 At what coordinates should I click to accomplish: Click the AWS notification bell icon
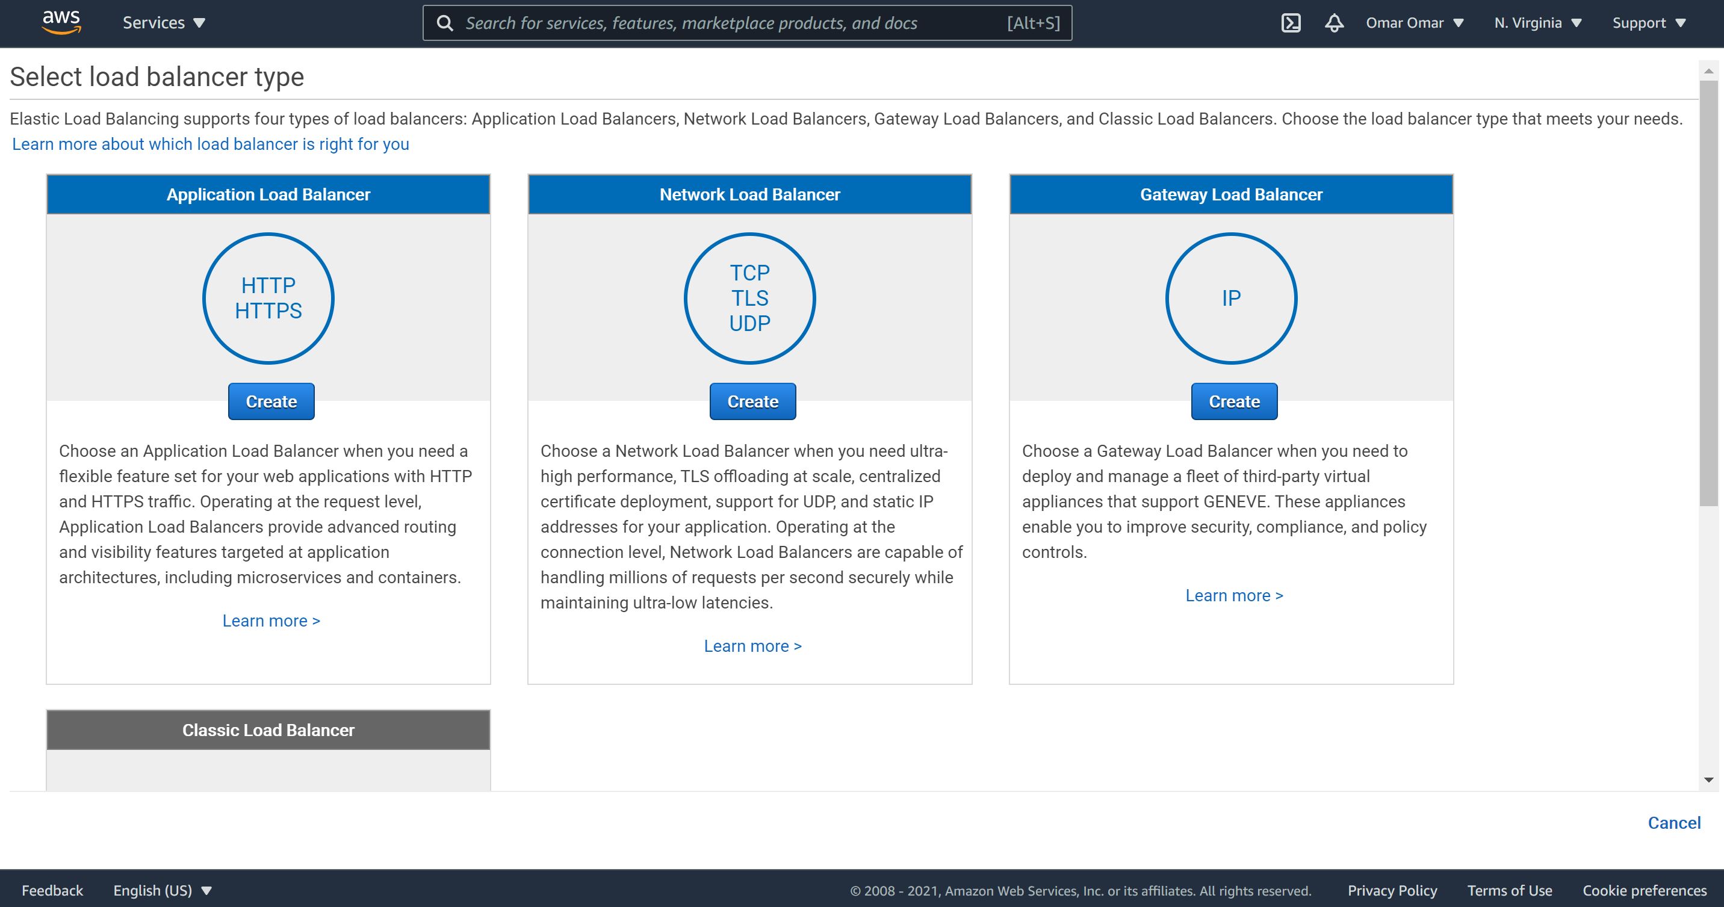coord(1331,23)
